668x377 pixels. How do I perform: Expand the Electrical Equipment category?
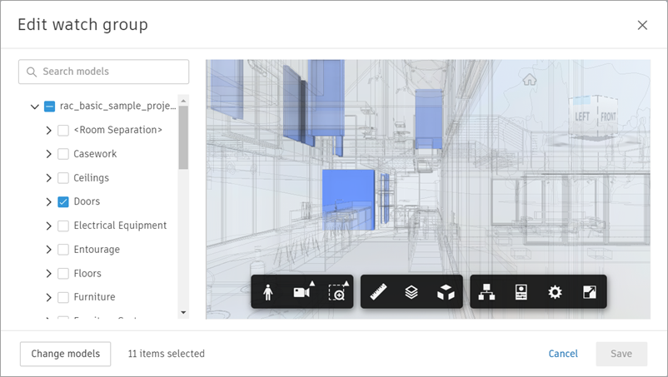pos(48,226)
